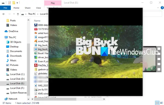Sort by the Name column header
The image size is (164, 105).
(x=37, y=21)
